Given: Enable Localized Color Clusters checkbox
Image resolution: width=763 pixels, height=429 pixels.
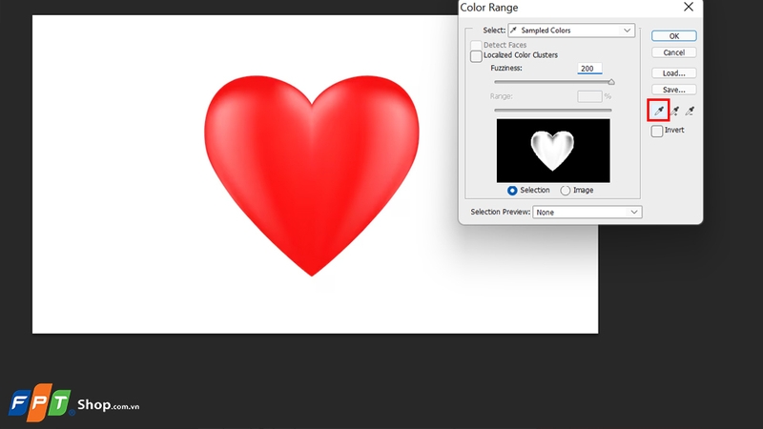Looking at the screenshot, I should (476, 56).
